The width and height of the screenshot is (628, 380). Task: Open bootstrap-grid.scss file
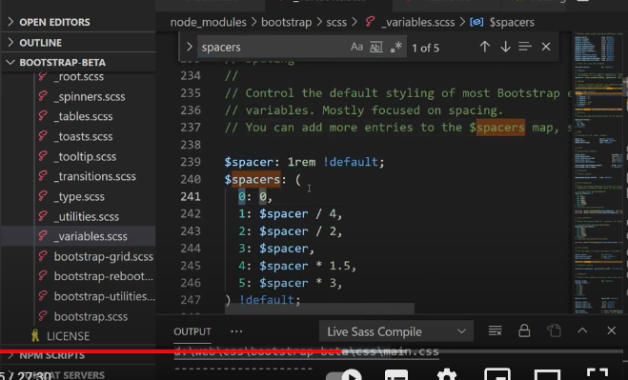click(x=103, y=257)
